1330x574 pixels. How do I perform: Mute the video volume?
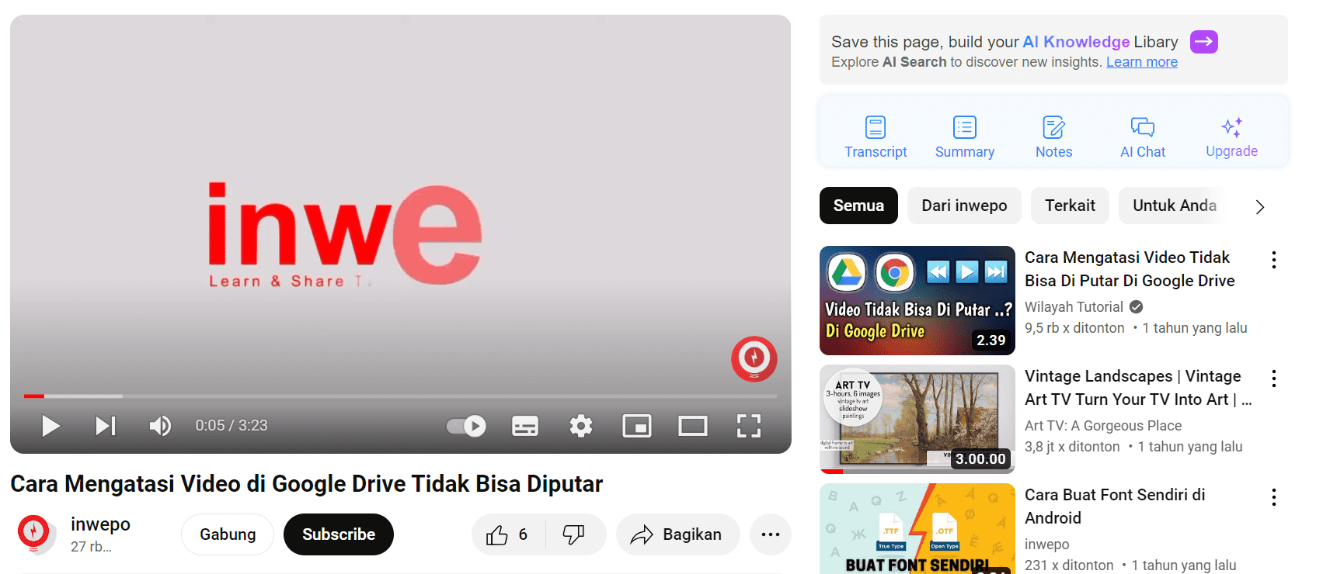pyautogui.click(x=160, y=426)
